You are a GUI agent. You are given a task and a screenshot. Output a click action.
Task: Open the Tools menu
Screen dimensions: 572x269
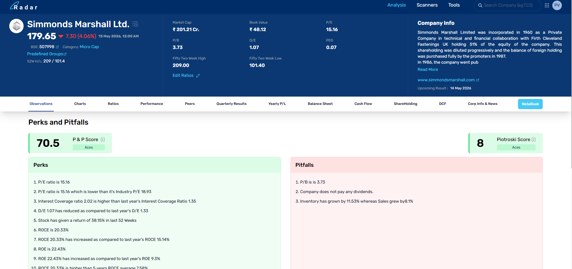click(x=454, y=5)
